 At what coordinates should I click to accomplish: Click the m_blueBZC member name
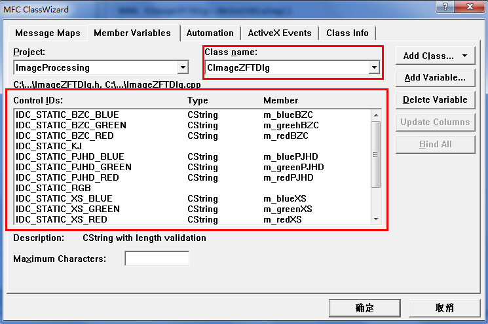tap(288, 115)
